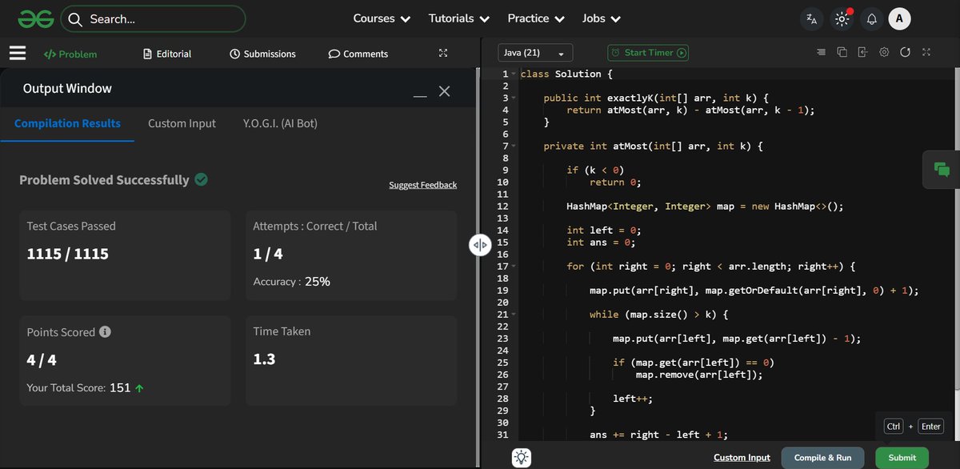Click code line 'class Solution {'
Viewport: 960px width, 469px height.
click(566, 74)
